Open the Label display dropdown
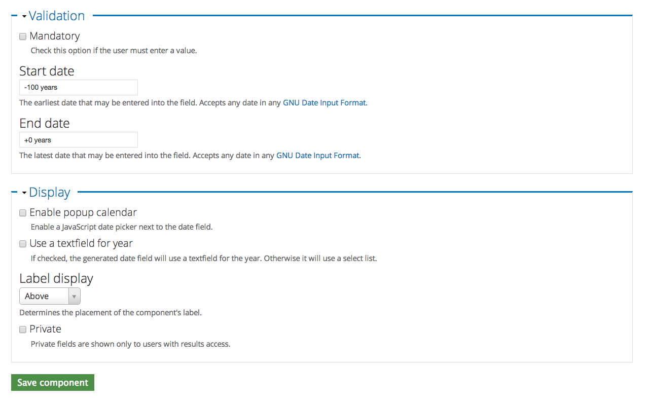The height and width of the screenshot is (402, 645). 50,296
